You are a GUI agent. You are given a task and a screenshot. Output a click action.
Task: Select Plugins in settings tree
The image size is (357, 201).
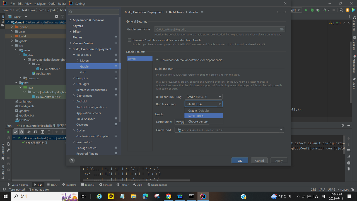pos(78,37)
